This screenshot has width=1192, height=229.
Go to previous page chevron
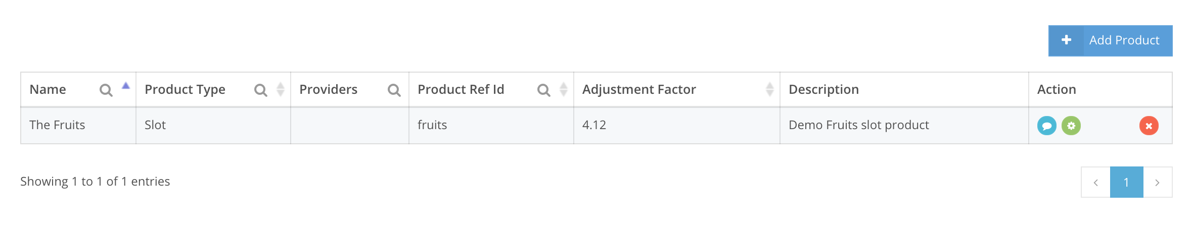tap(1095, 183)
